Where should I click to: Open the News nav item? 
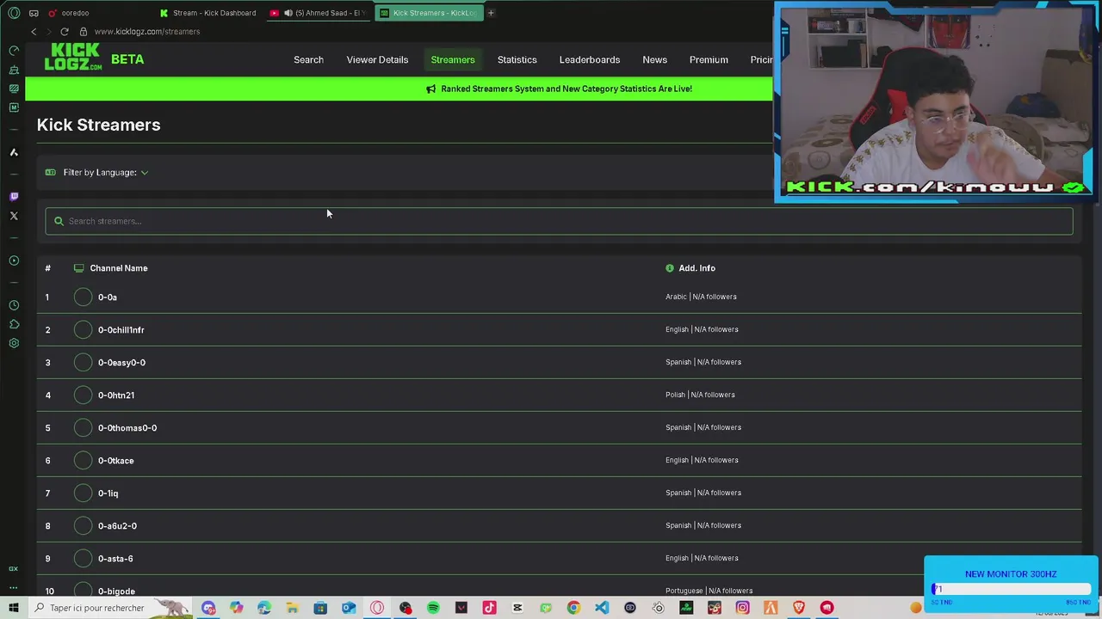(x=654, y=60)
